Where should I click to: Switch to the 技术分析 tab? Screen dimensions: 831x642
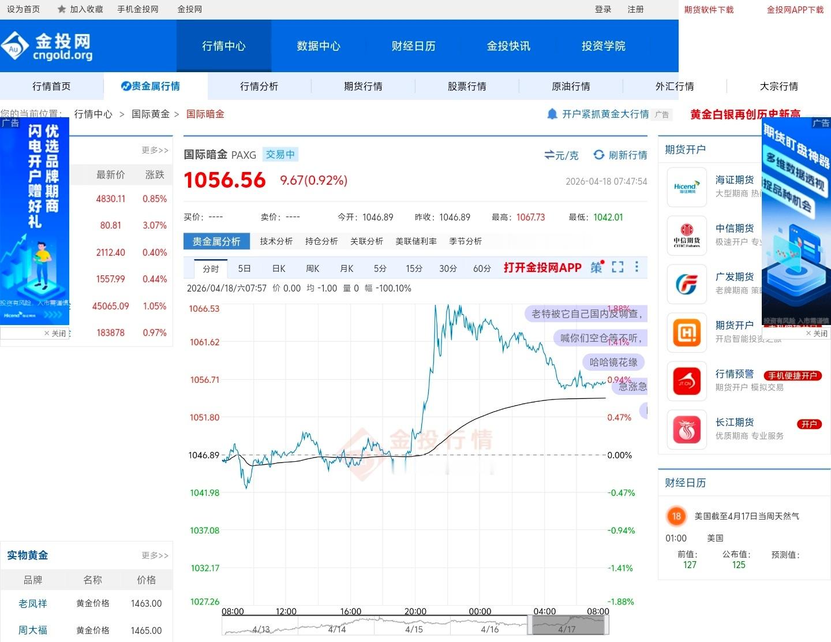276,241
